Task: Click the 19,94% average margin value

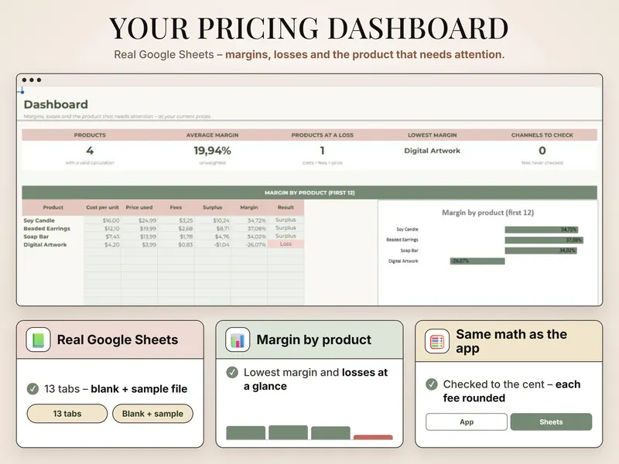Action: 212,151
